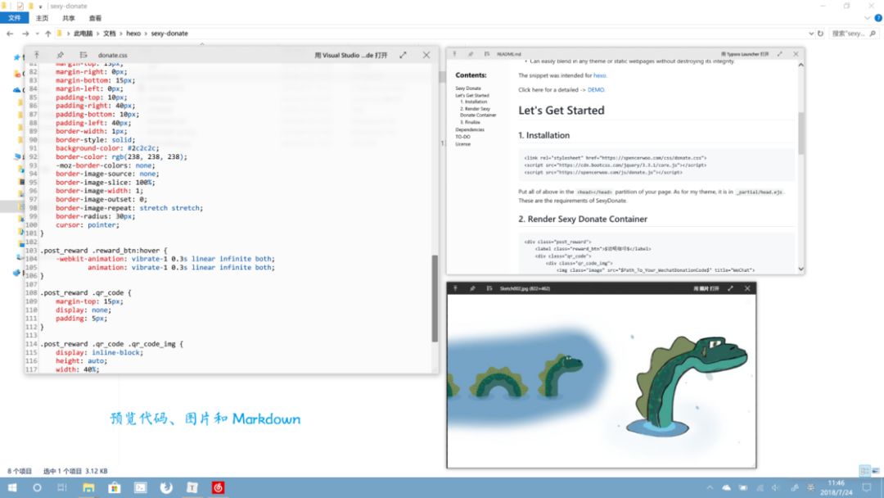The image size is (884, 498).
Task: Go up one folder level
Action: click(x=48, y=34)
